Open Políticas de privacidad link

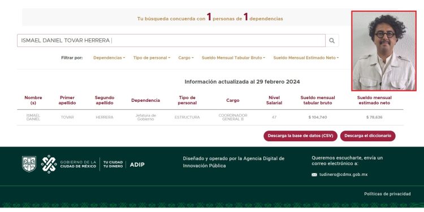(x=387, y=194)
